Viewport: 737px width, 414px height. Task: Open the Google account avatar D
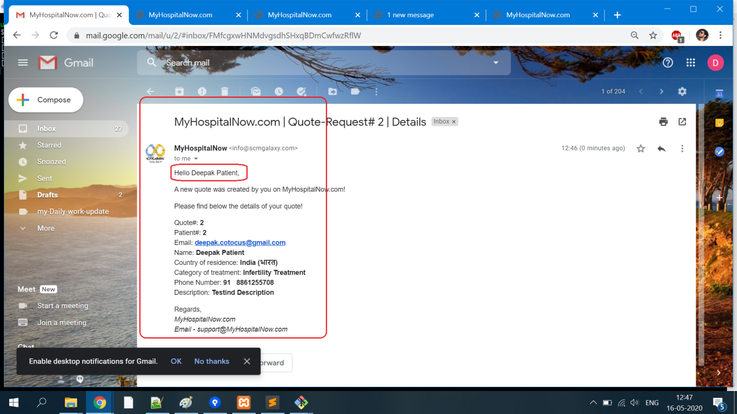715,63
